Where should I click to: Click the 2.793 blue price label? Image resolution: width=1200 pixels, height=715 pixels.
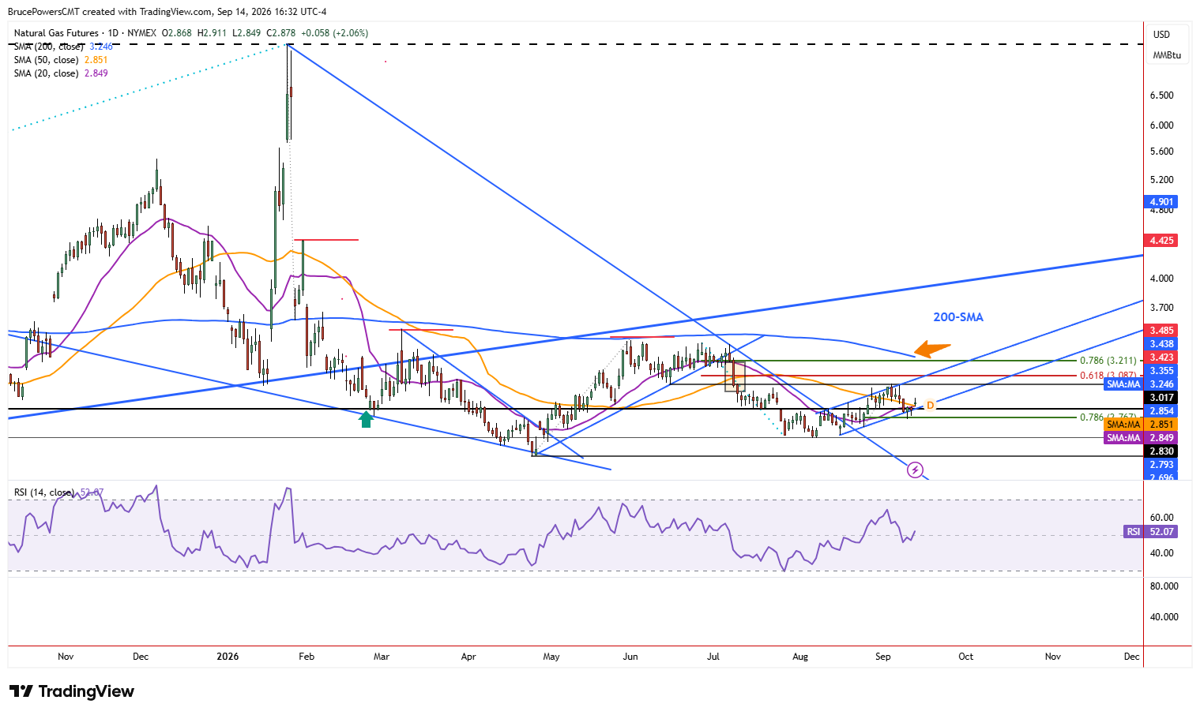[1161, 465]
